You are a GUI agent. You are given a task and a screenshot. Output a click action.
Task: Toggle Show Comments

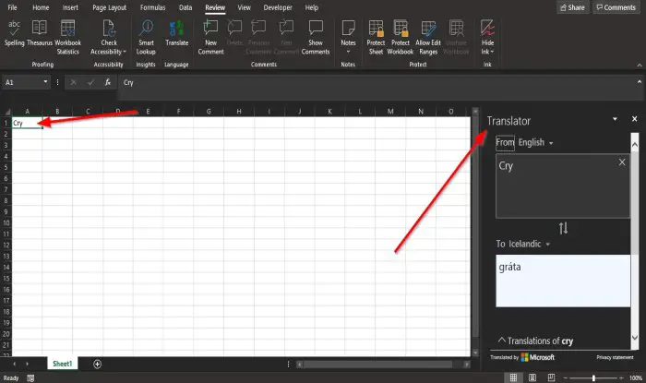[316, 37]
